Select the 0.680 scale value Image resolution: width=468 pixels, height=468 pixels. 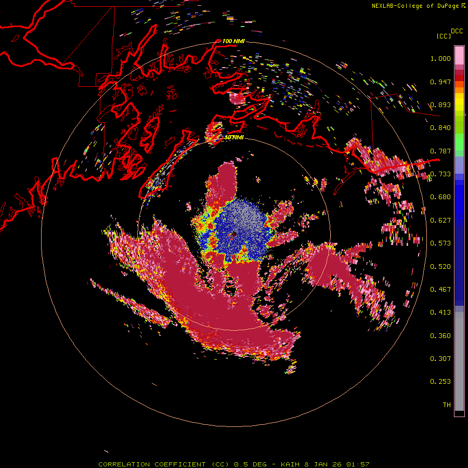click(440, 197)
